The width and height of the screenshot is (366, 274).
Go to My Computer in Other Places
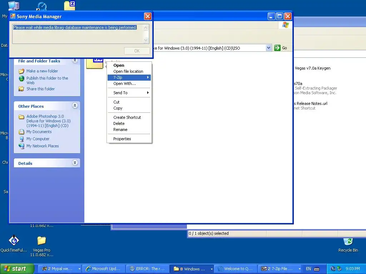[x=38, y=139]
